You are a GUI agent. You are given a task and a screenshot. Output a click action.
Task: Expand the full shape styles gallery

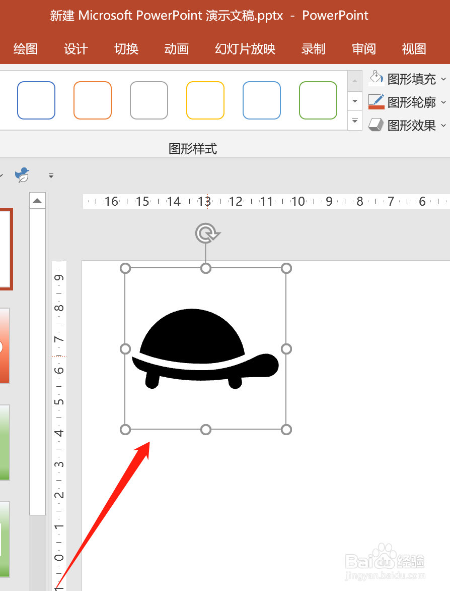pos(355,121)
